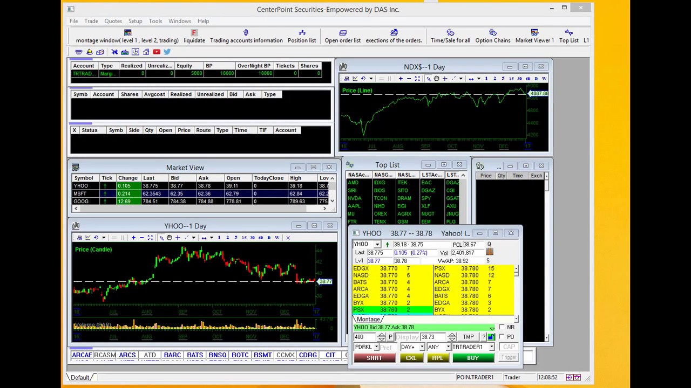The height and width of the screenshot is (388, 691).
Task: Set YHOO chart to 15 minute interval
Action: [x=244, y=238]
